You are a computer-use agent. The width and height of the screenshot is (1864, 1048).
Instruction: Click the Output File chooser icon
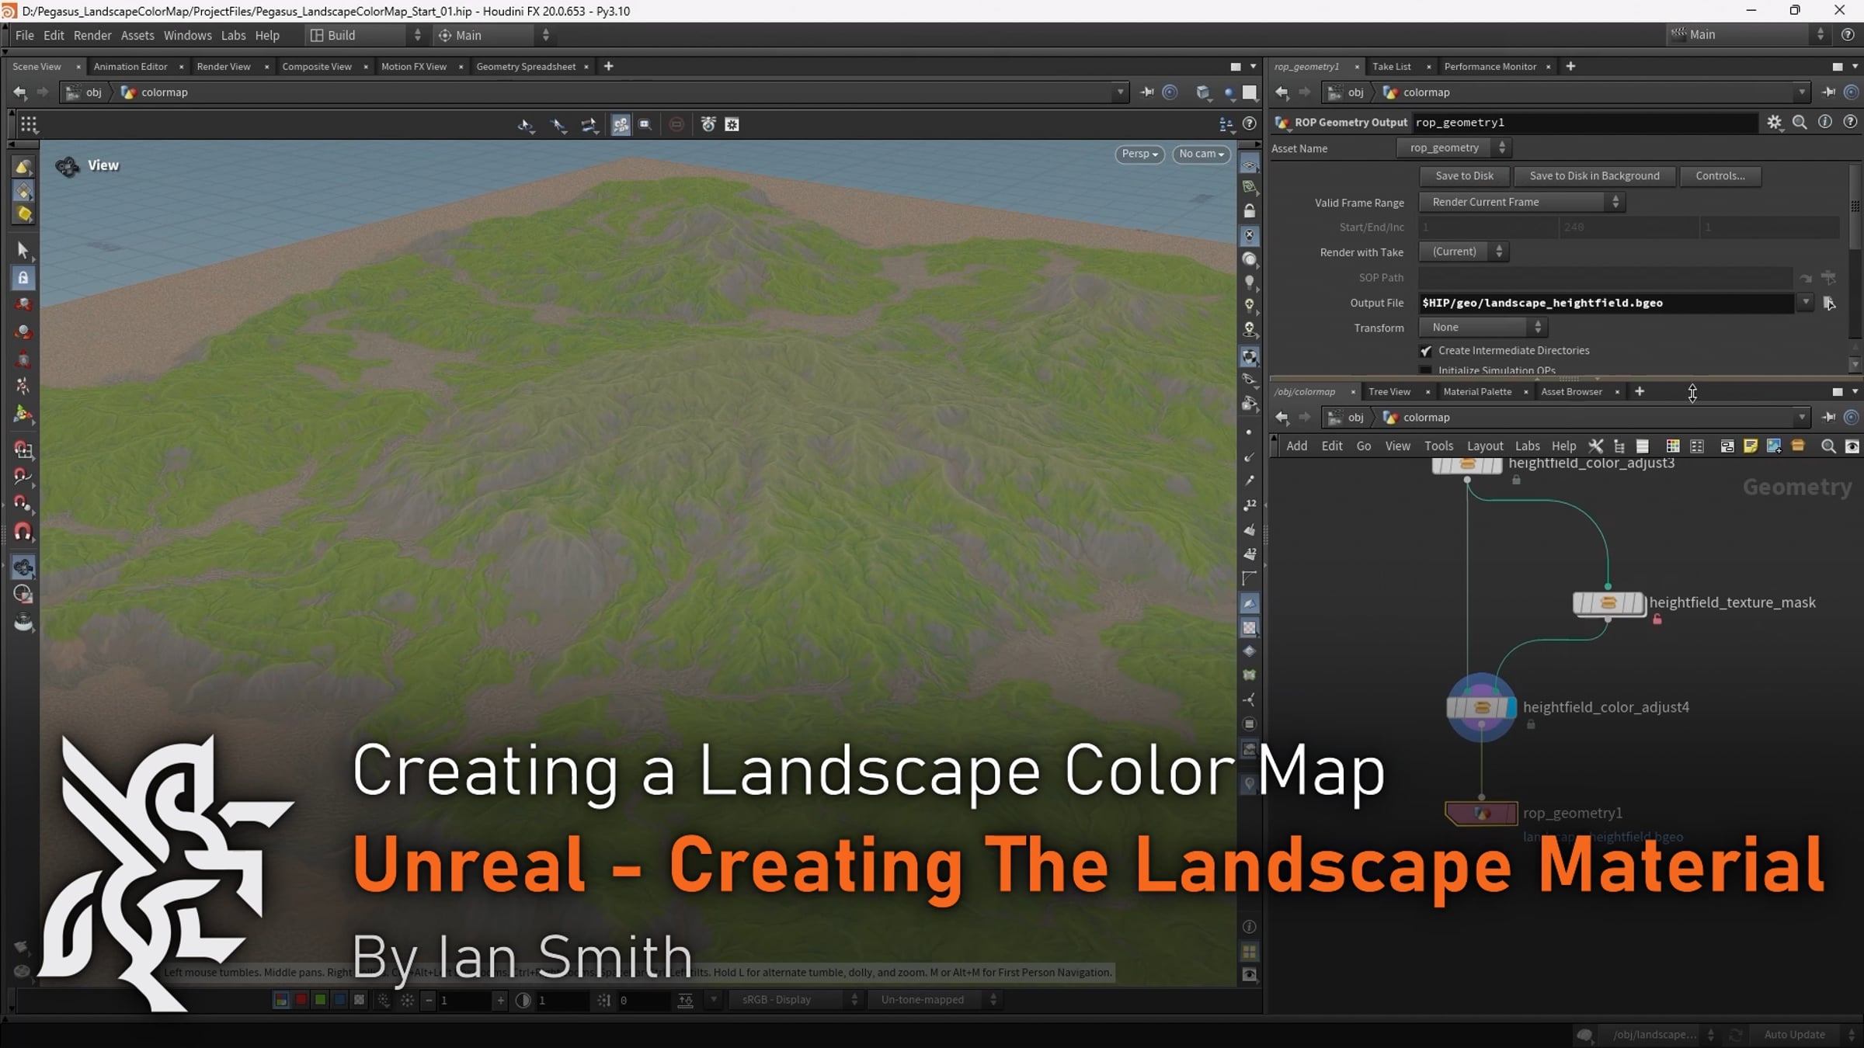[1829, 303]
